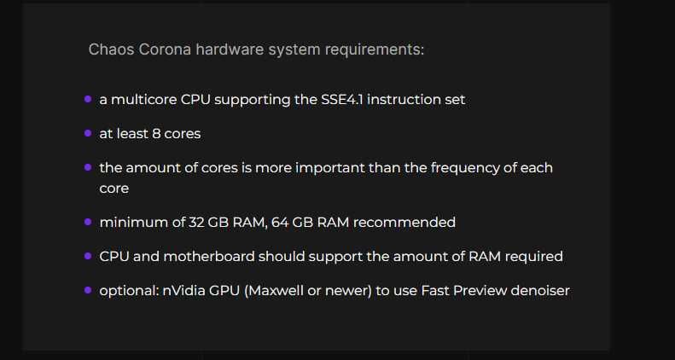Click the bullet beside 'the amount of cores'

88,167
